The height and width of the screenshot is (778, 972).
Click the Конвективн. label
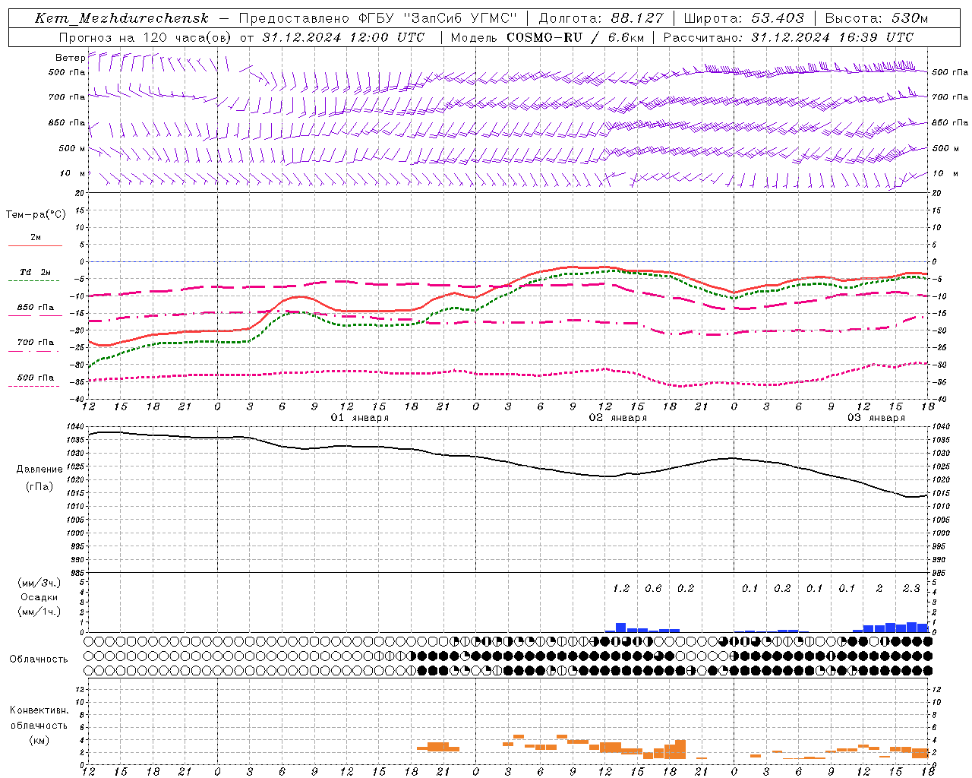click(x=39, y=710)
